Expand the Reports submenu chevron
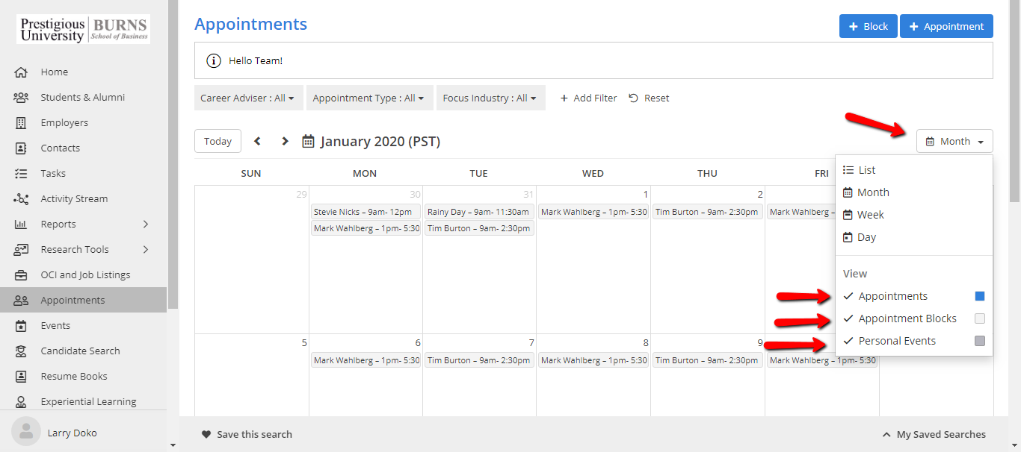The image size is (1021, 452). [x=146, y=225]
